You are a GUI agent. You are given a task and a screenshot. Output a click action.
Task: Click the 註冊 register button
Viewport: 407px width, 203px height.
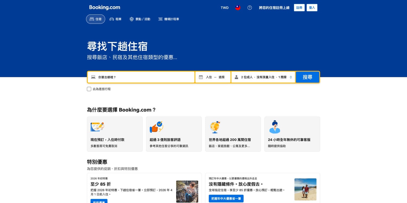(x=299, y=8)
